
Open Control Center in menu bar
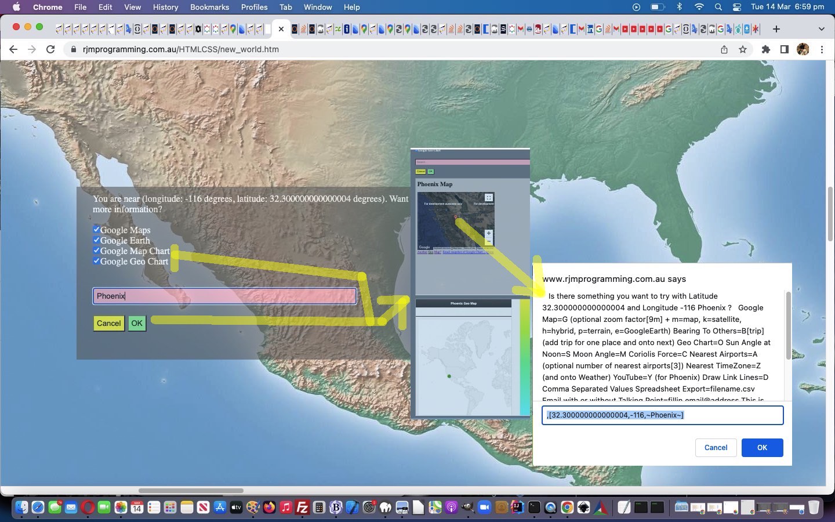coord(737,7)
